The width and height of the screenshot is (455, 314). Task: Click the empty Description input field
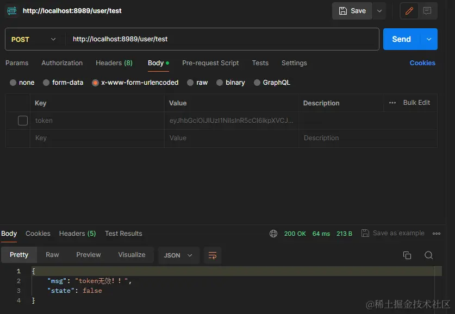(x=367, y=138)
